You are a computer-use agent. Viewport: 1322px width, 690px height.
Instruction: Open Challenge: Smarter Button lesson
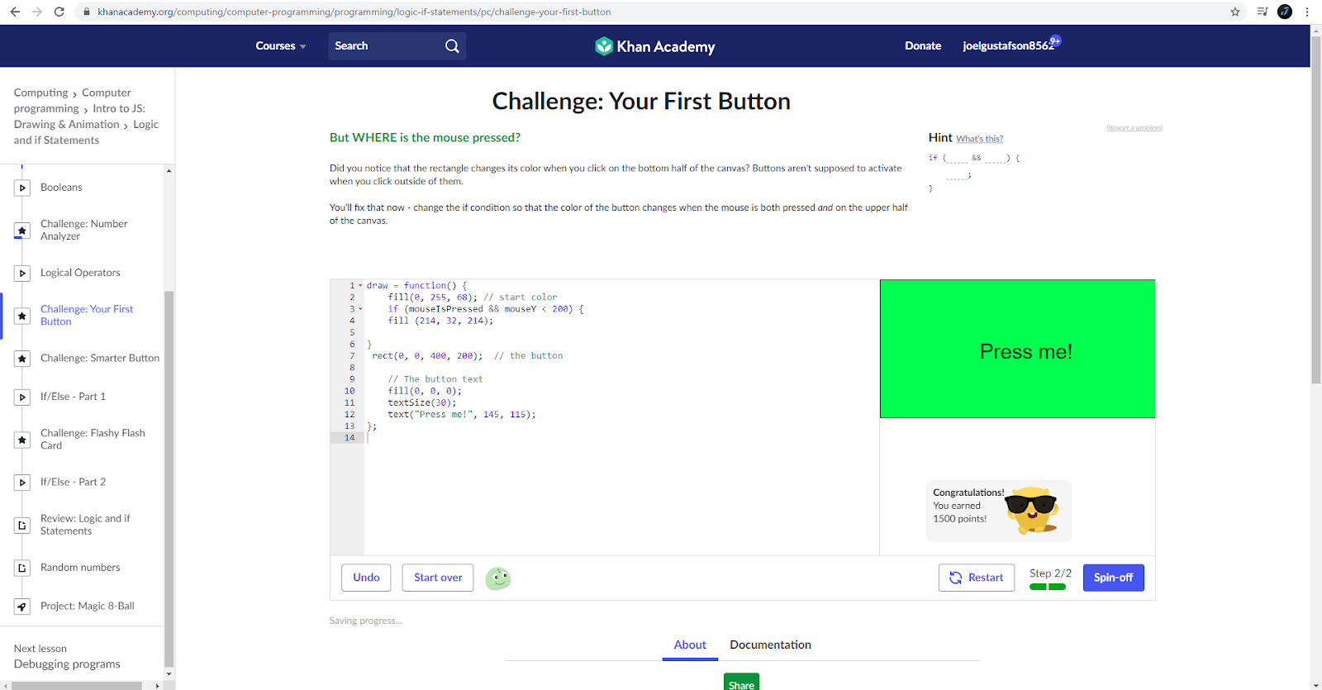click(x=100, y=358)
